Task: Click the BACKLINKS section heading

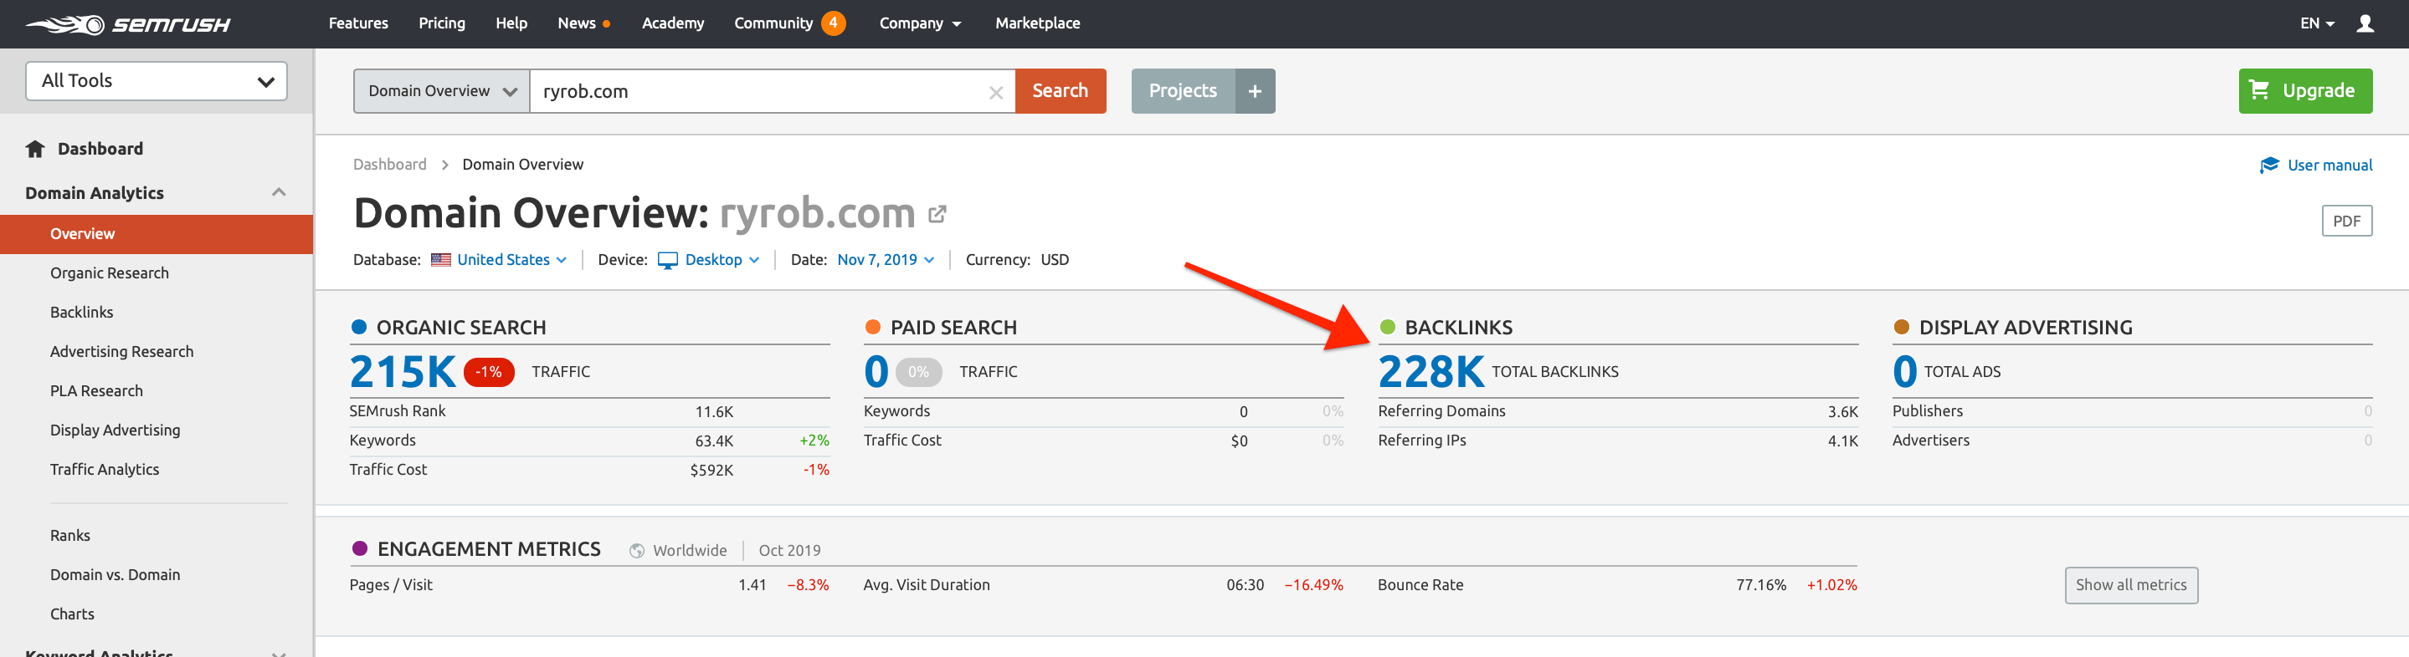Action: point(1458,328)
